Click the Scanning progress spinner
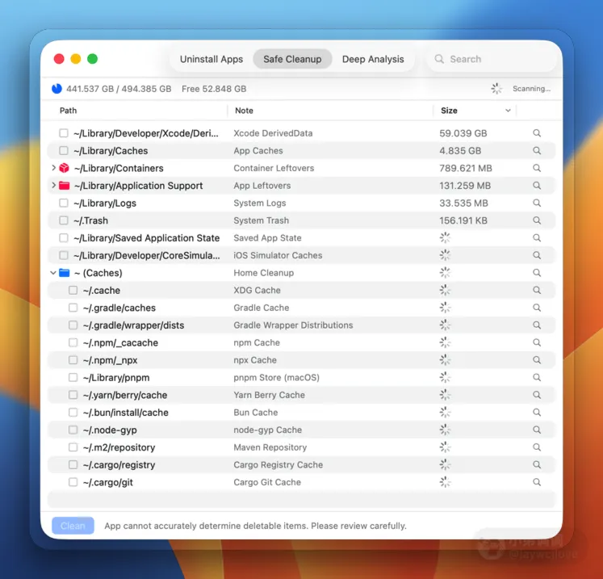The width and height of the screenshot is (603, 579). coord(496,89)
